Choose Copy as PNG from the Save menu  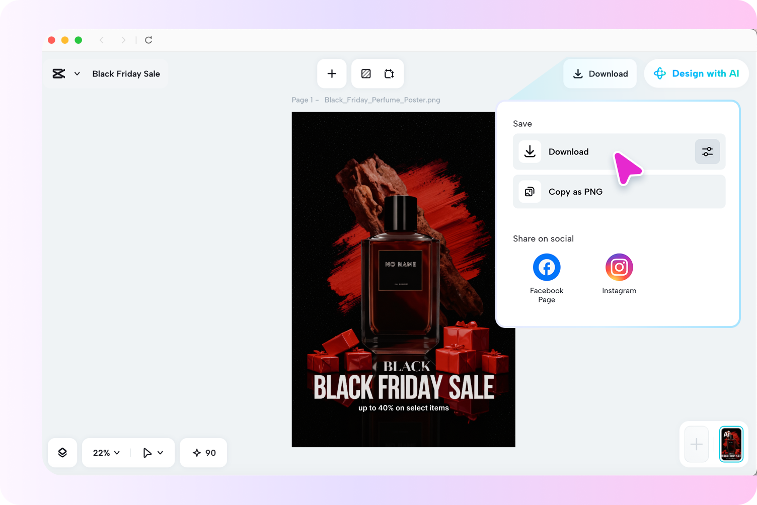point(575,192)
